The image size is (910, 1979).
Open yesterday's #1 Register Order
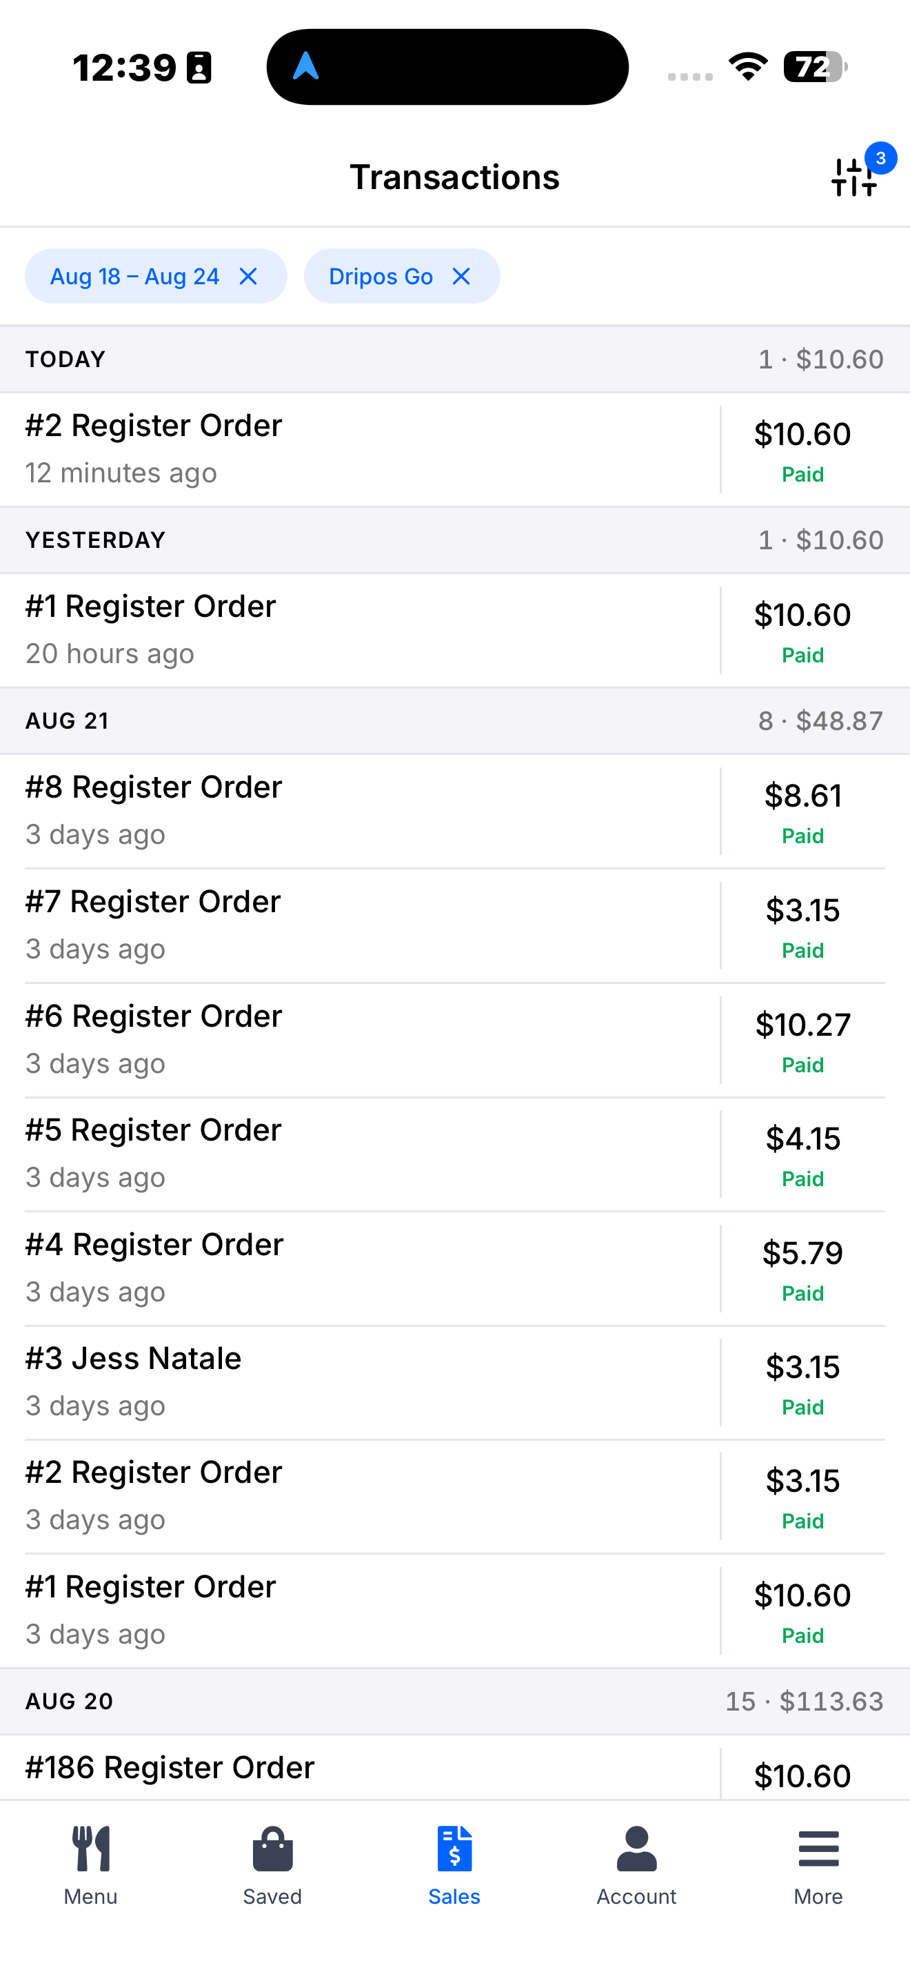(x=455, y=630)
